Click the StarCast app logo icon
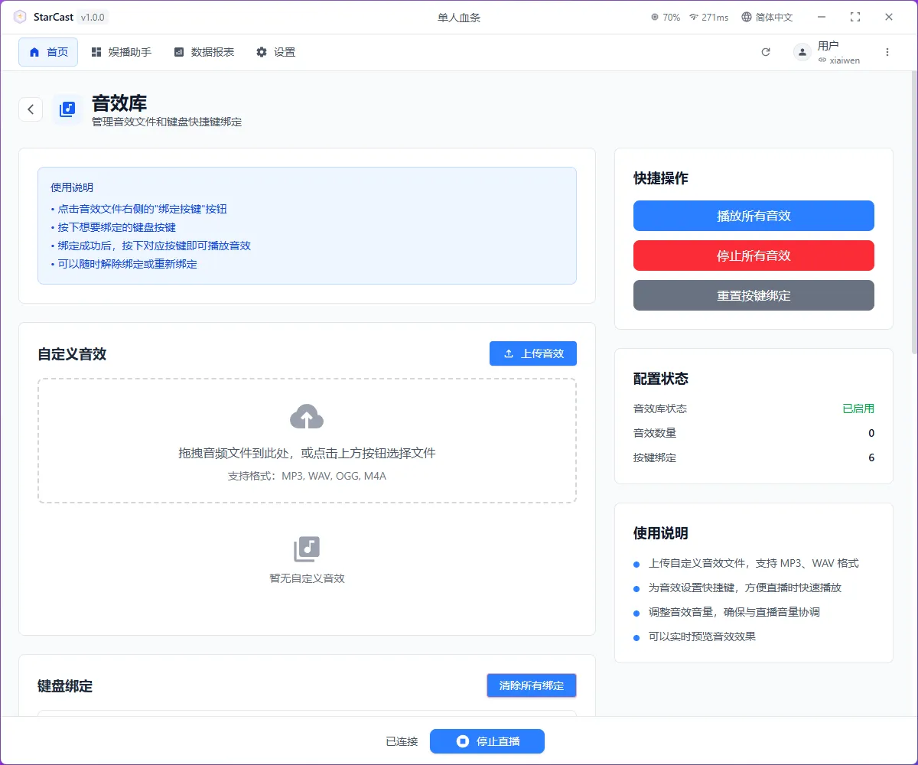The height and width of the screenshot is (765, 918). point(19,16)
